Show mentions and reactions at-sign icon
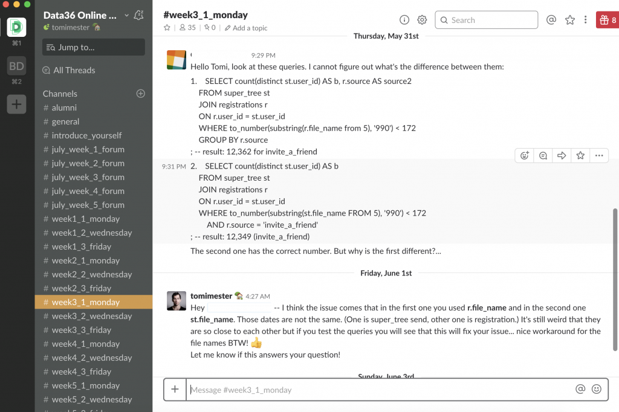The height and width of the screenshot is (412, 619). 551,20
